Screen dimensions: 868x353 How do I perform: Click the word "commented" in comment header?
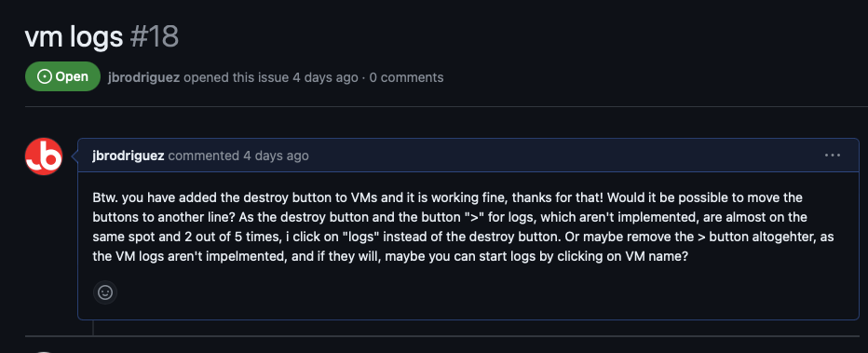(x=204, y=156)
